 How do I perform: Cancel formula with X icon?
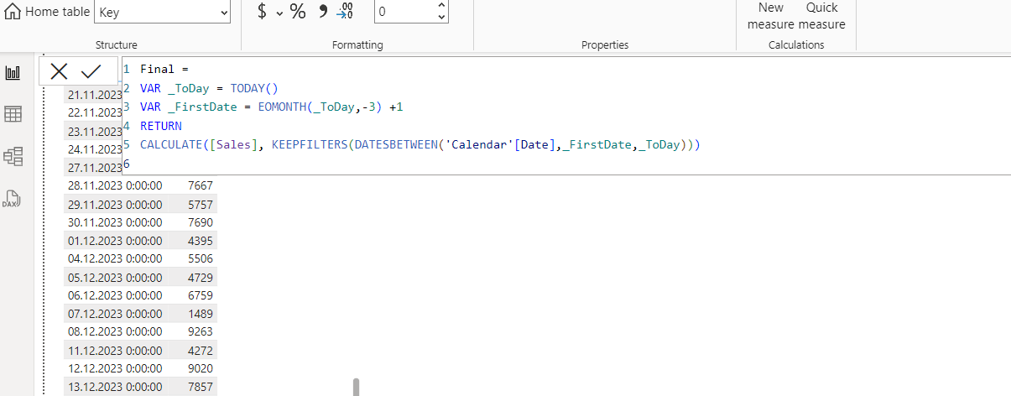click(59, 71)
